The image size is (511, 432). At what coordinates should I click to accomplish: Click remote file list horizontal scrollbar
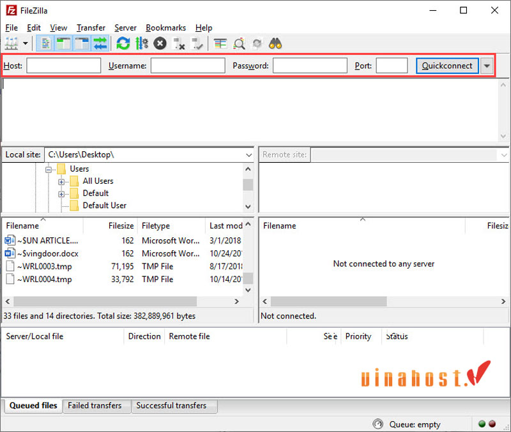(x=328, y=301)
